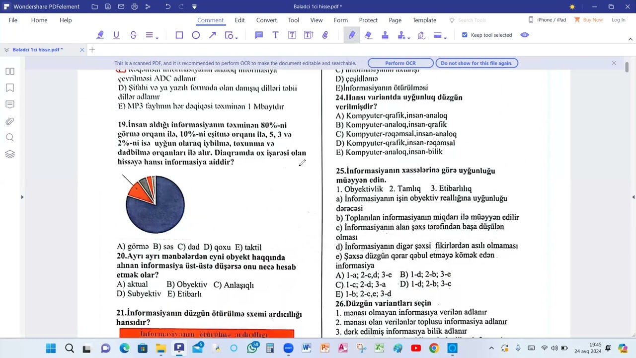Screen dimensions: 636x358
Task: Select the Strikethrough tool
Action: pyautogui.click(x=133, y=35)
